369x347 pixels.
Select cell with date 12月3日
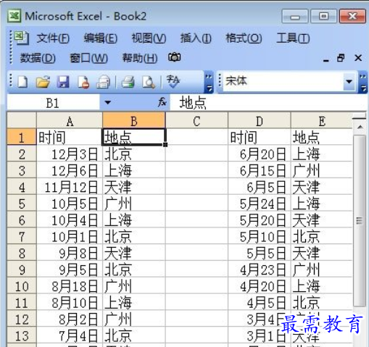70,154
